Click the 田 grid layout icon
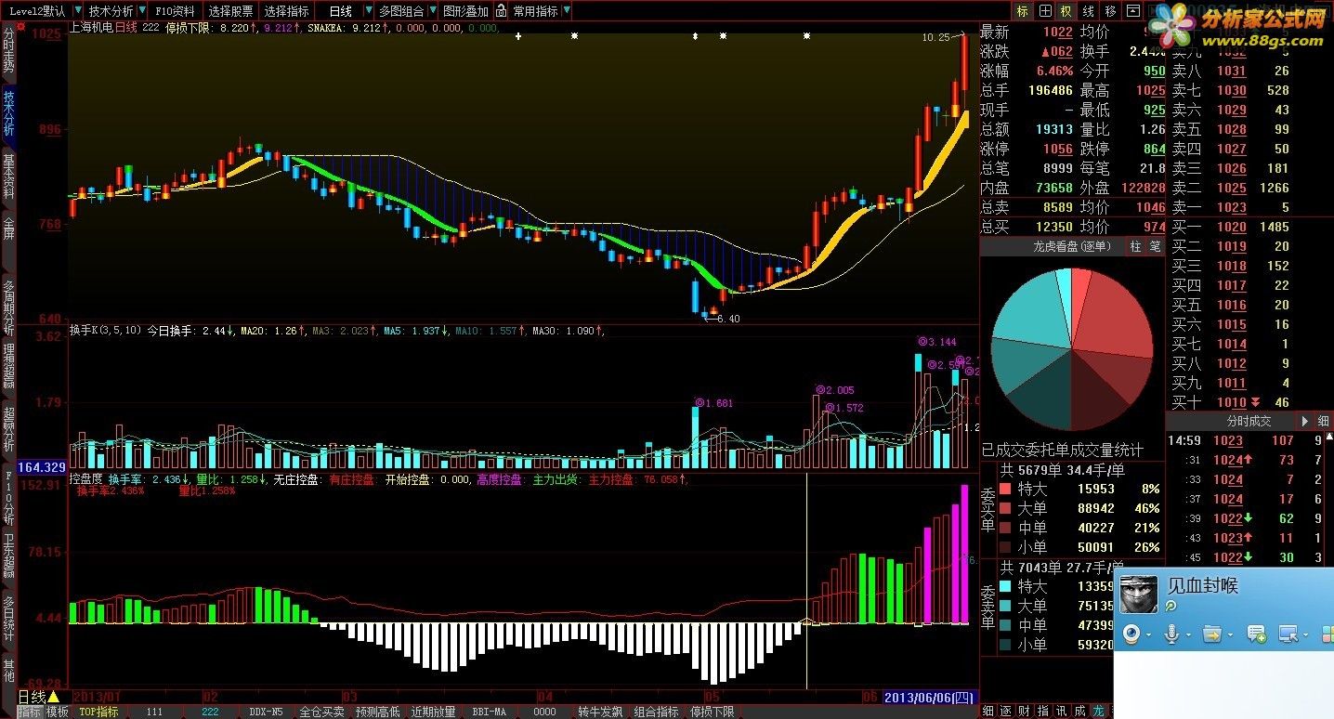The width and height of the screenshot is (1334, 719). click(1045, 11)
